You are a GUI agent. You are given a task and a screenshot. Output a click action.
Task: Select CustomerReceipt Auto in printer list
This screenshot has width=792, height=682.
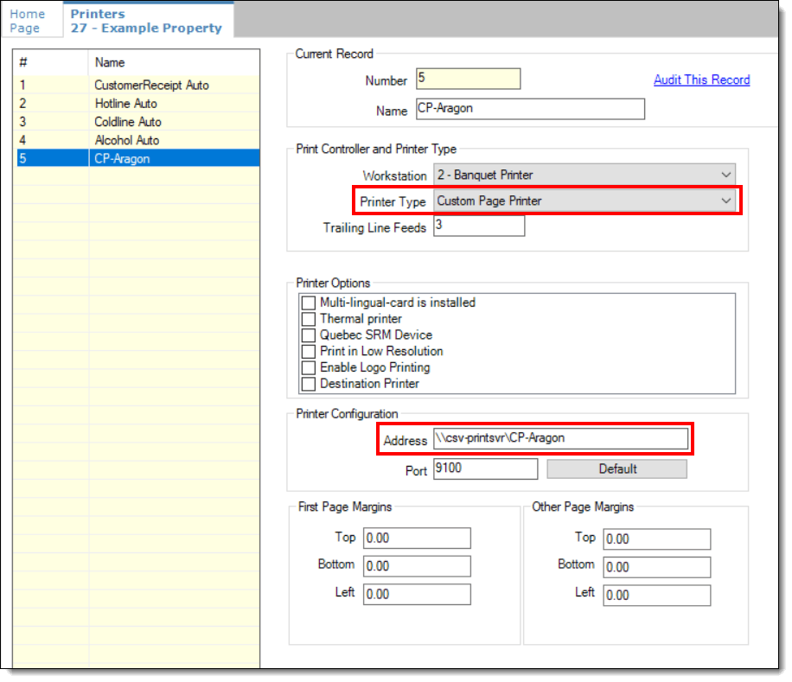click(151, 85)
